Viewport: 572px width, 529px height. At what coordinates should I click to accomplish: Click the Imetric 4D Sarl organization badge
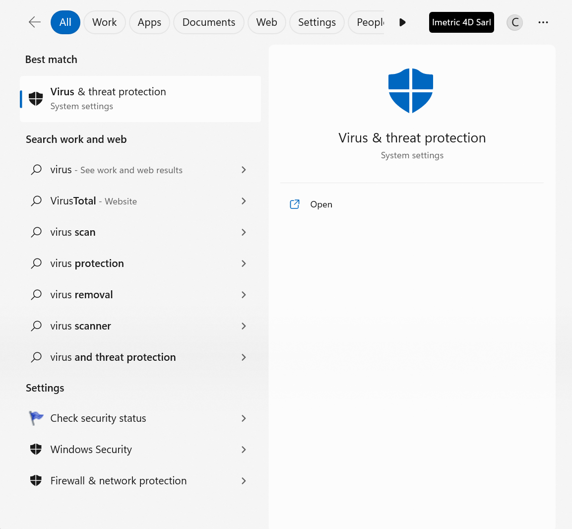coord(461,22)
